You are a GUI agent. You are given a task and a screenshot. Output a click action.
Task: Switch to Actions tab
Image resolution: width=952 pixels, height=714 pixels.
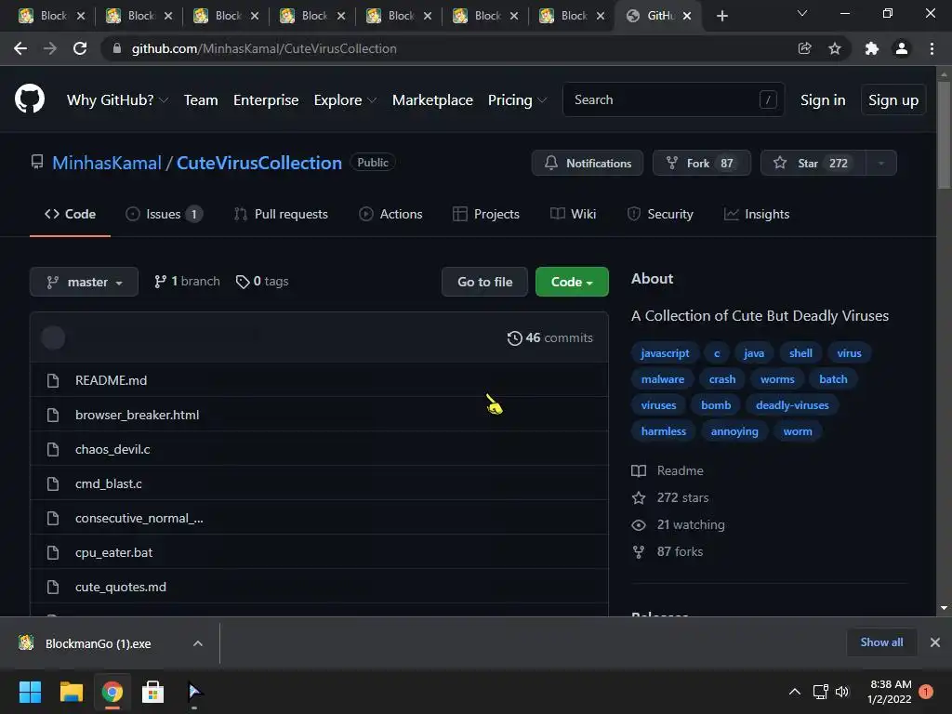click(x=390, y=215)
